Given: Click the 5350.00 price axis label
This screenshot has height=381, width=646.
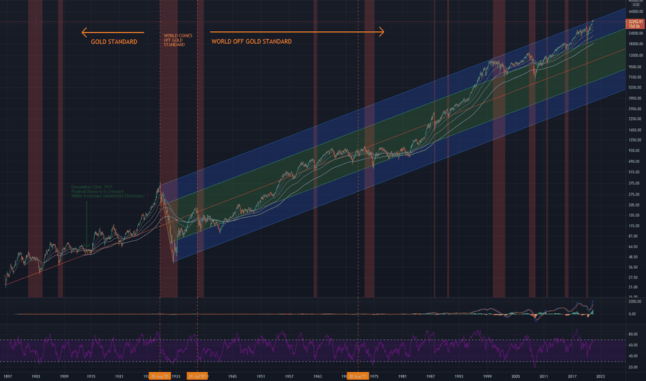Looking at the screenshot, I should point(636,88).
